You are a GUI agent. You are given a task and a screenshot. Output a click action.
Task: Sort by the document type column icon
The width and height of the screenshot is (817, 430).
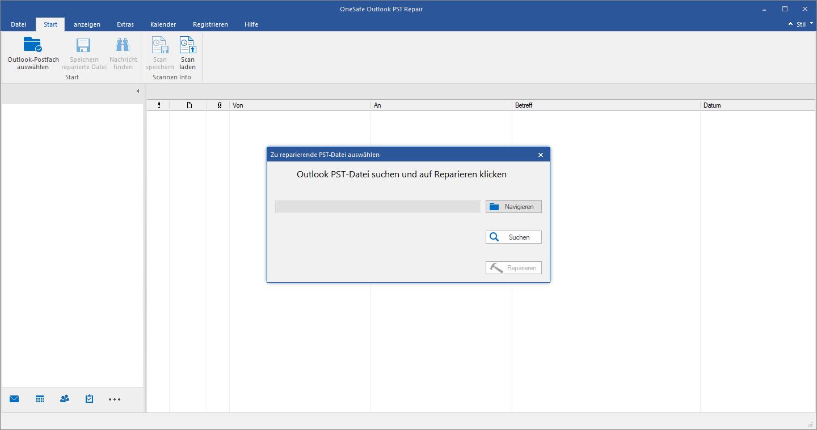[189, 105]
